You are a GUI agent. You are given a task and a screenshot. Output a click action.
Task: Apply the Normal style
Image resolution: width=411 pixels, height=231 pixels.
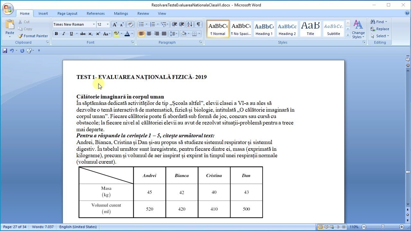[218, 29]
